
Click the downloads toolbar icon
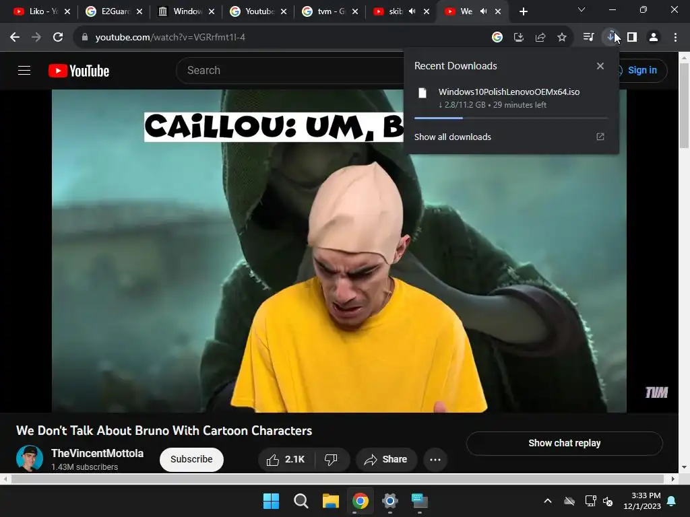tap(610, 38)
